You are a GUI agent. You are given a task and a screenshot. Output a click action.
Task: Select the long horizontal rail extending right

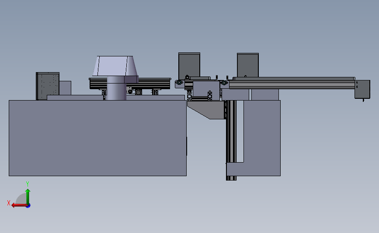click(x=292, y=85)
